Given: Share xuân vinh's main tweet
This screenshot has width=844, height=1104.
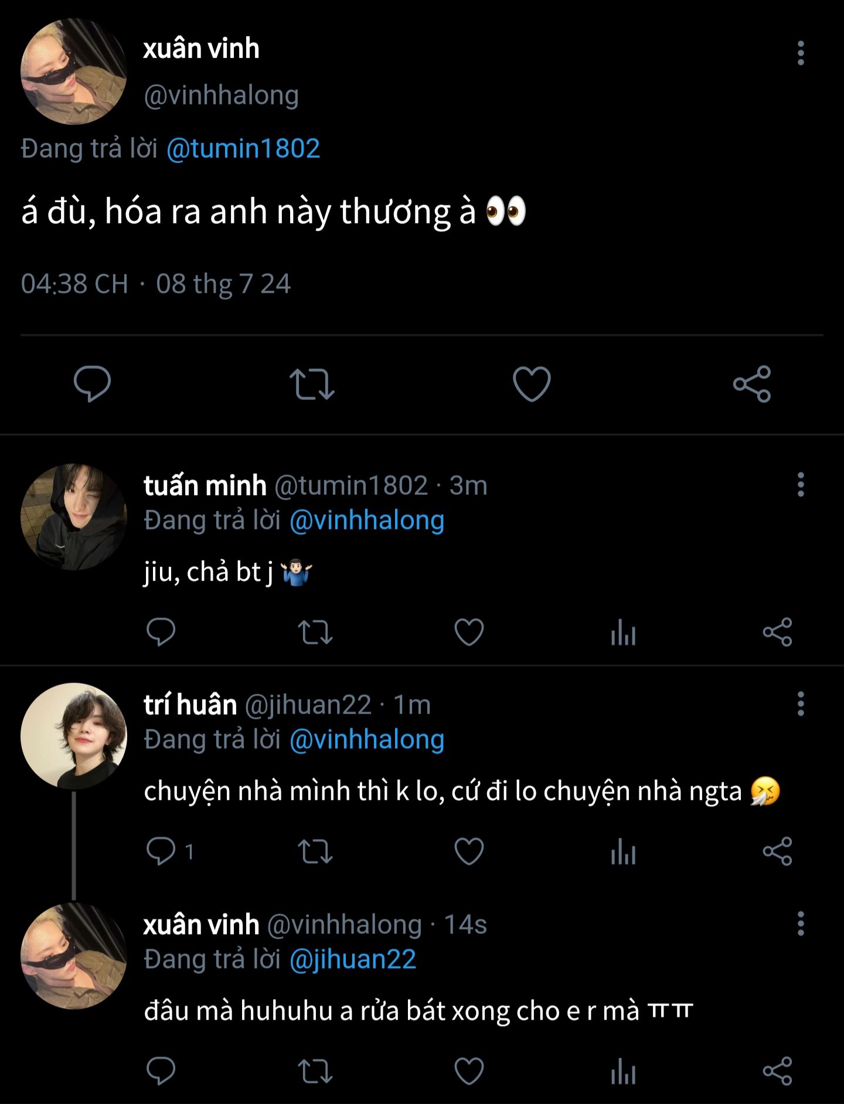Looking at the screenshot, I should coord(752,384).
